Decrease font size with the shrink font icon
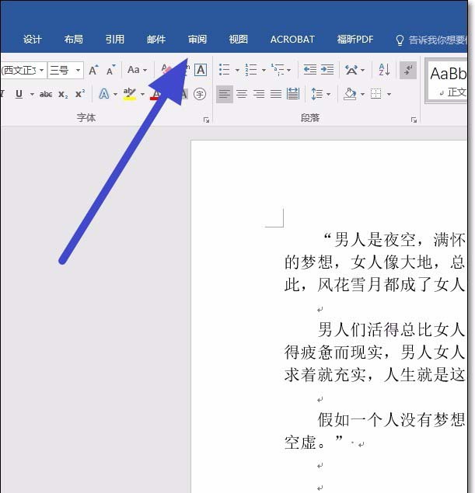475x493 pixels. pos(111,70)
